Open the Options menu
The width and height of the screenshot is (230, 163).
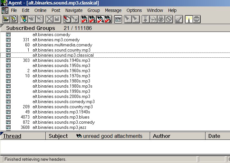coord(134,10)
